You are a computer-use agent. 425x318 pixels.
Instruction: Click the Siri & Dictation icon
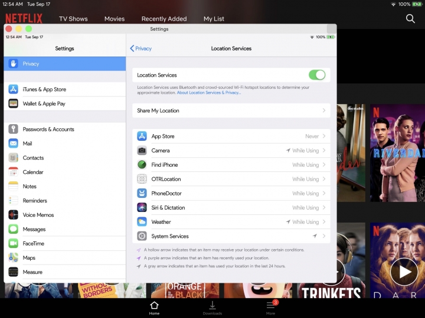142,208
